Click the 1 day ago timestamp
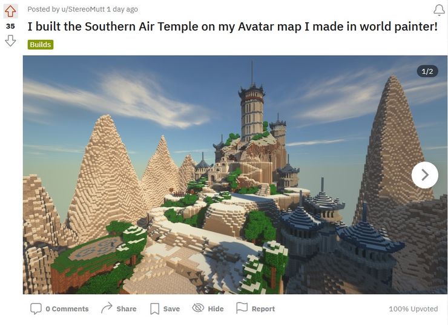448x325 pixels. (122, 10)
